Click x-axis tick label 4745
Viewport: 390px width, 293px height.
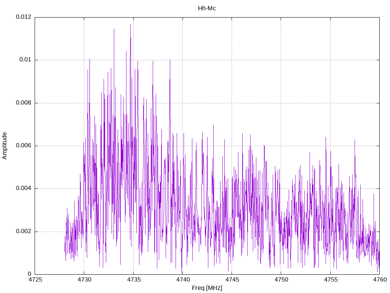[x=232, y=280]
